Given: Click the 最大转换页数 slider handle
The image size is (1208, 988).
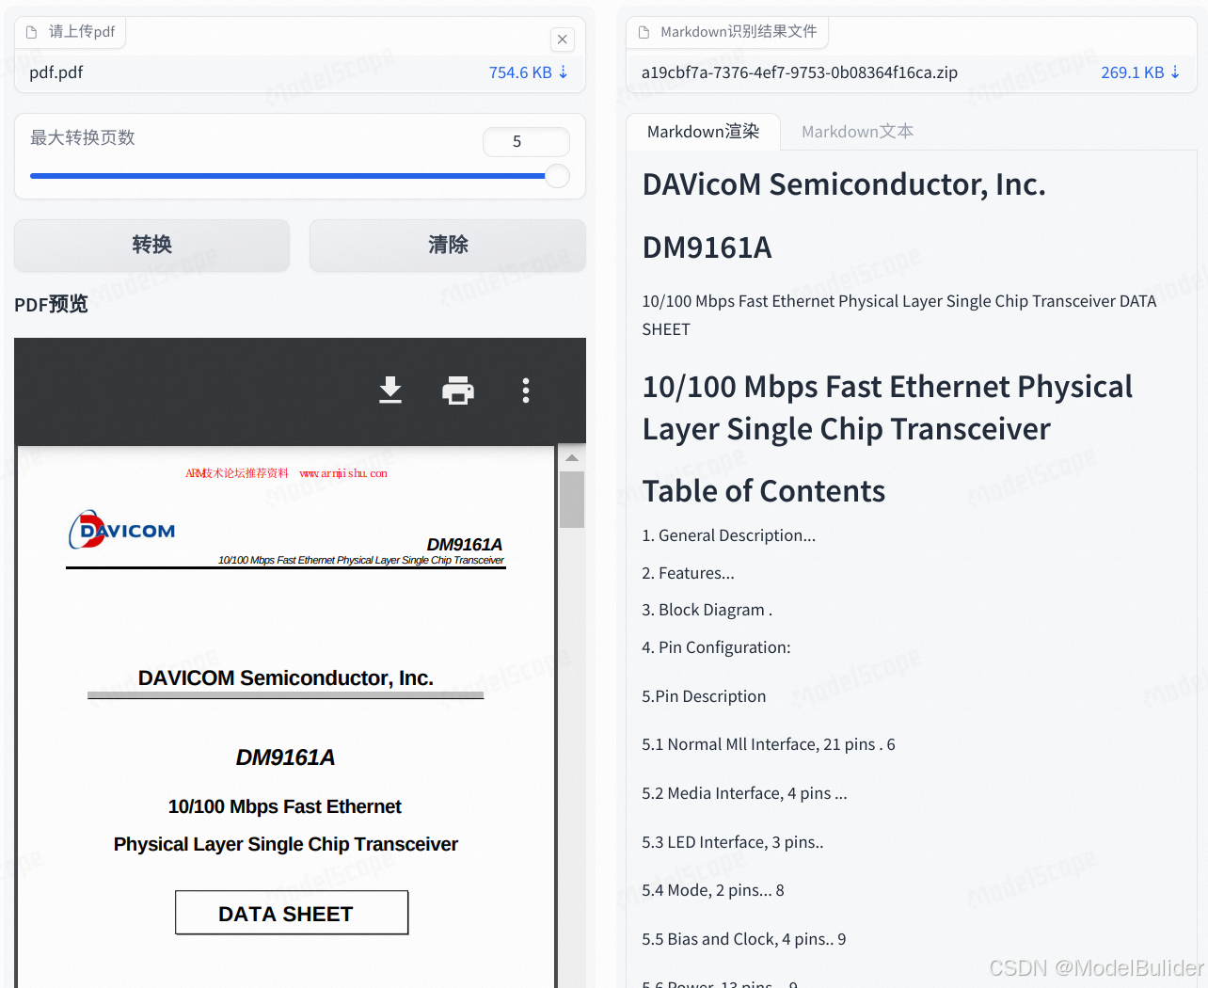Looking at the screenshot, I should pos(558,176).
